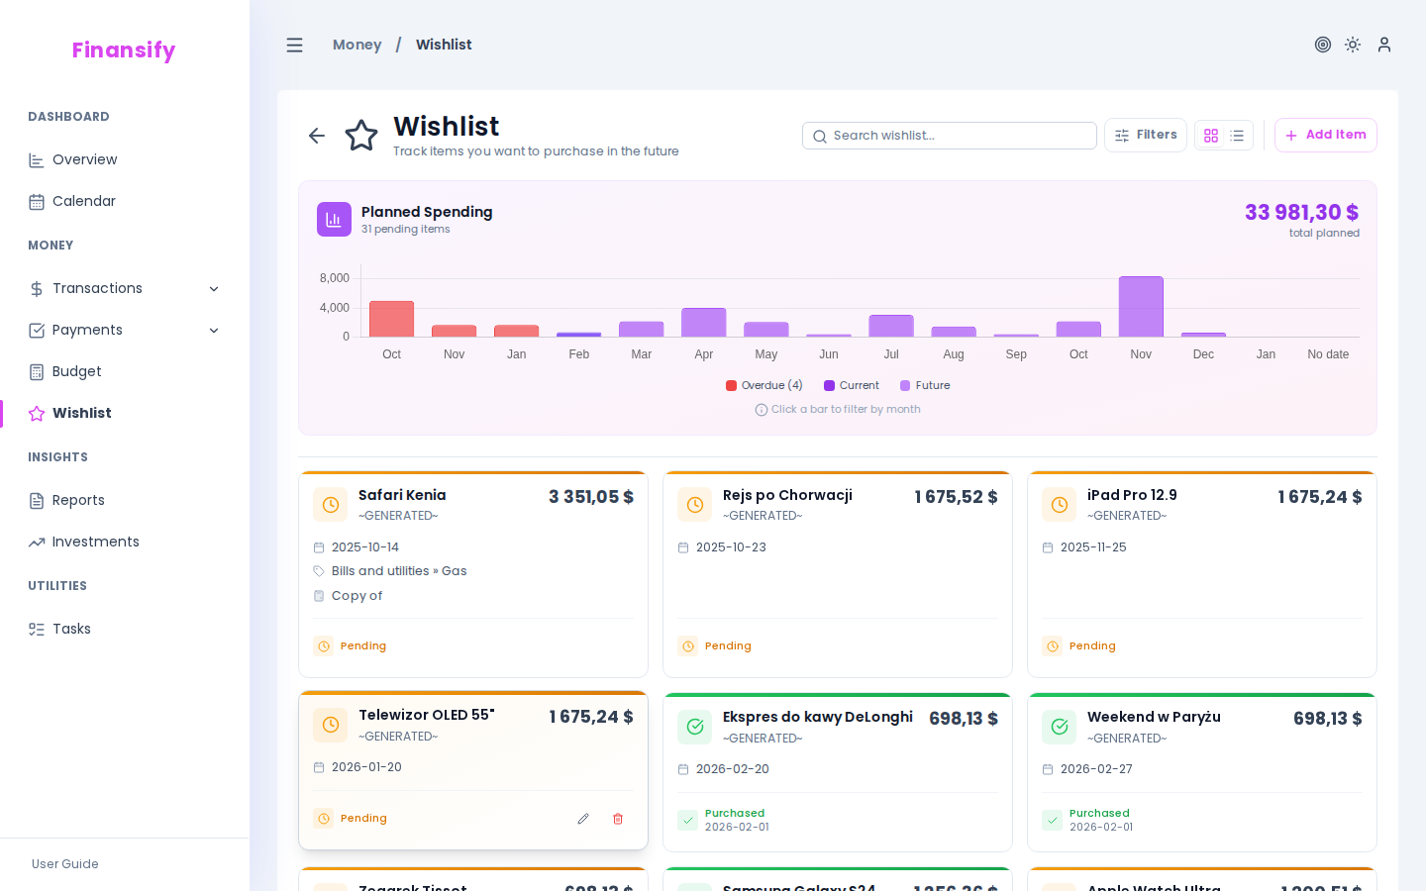Click the tall November bar in chart

[x=1141, y=307]
